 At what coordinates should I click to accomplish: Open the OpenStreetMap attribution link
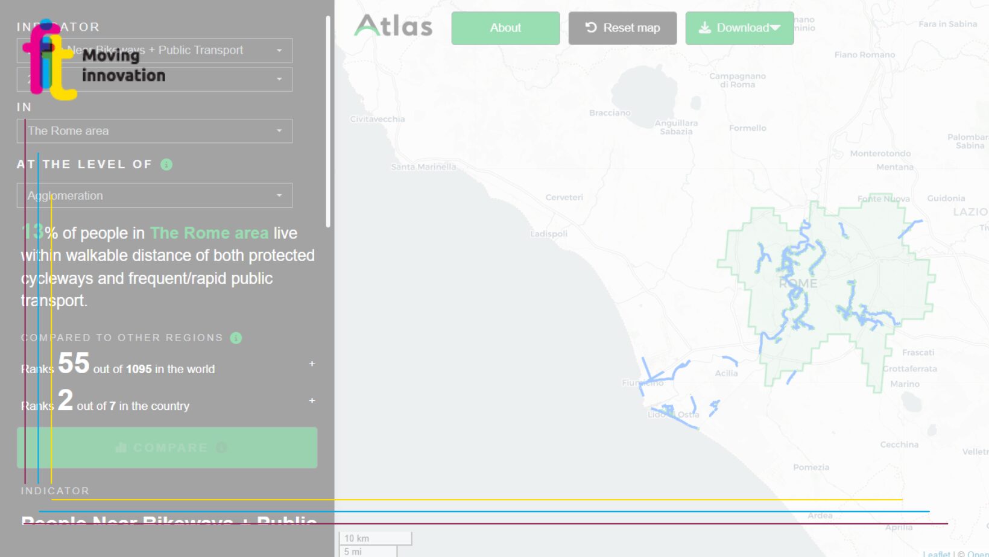pyautogui.click(x=977, y=553)
